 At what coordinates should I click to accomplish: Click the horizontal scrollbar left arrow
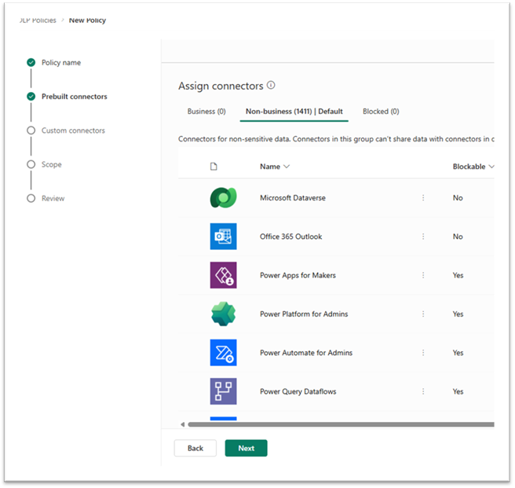coord(183,424)
